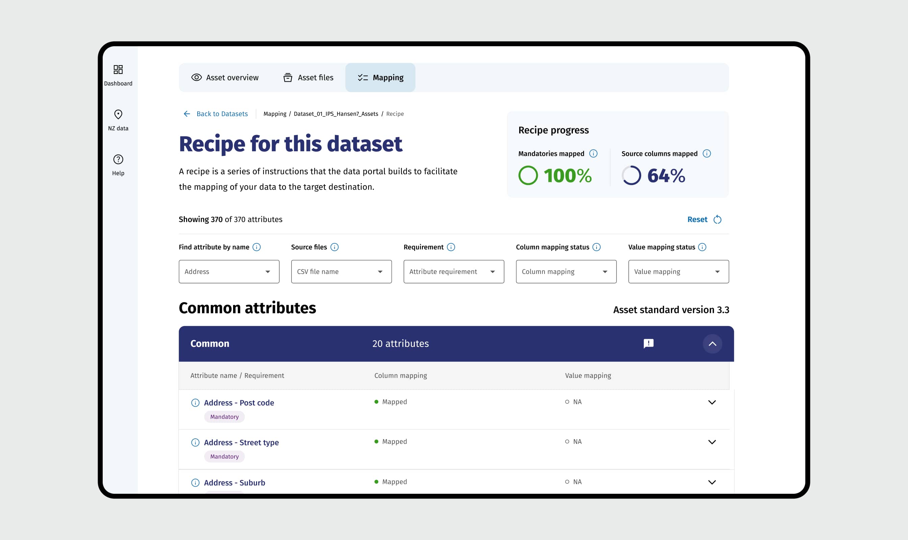Expand the Address - Street type row

(x=712, y=442)
